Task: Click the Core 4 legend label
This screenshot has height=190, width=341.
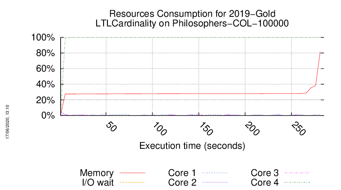Action: click(265, 182)
